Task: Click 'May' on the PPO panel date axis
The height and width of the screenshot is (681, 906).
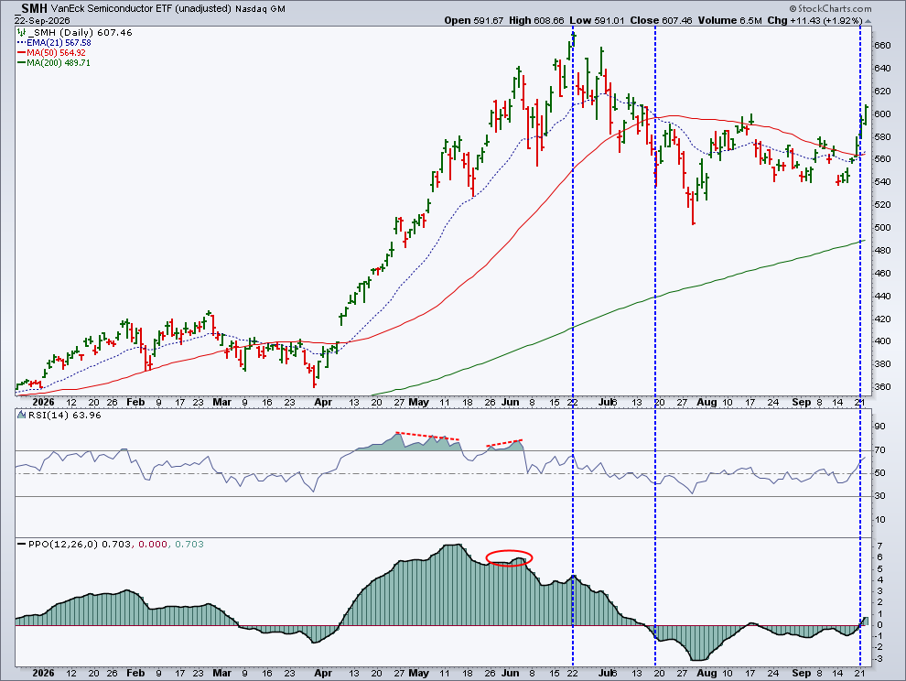Action: pos(418,674)
